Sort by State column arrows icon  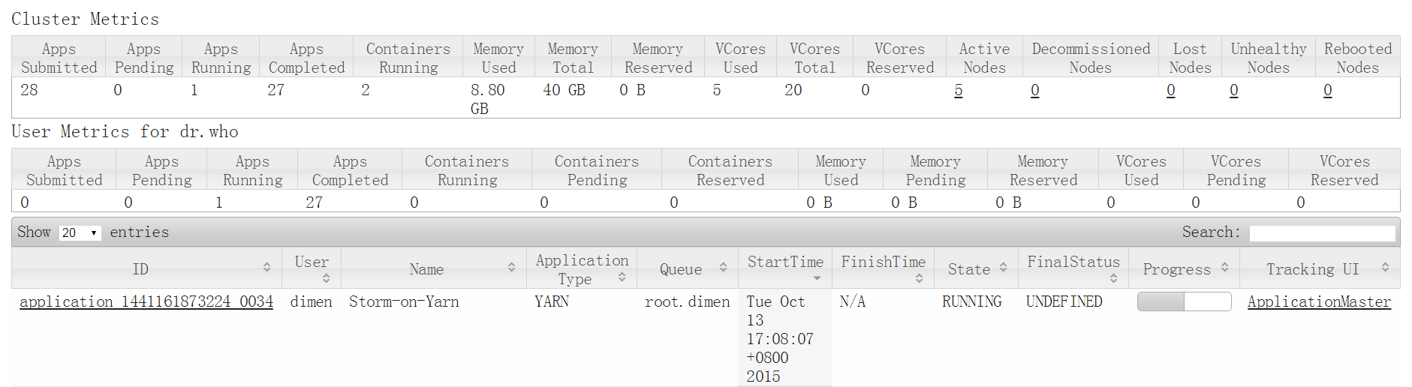click(1004, 268)
